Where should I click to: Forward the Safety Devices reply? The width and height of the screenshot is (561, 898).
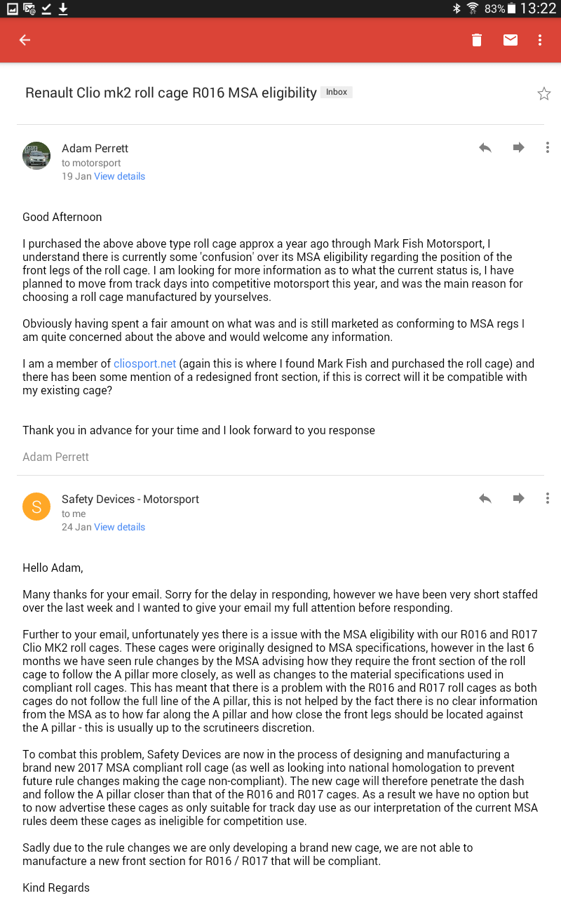tap(518, 498)
